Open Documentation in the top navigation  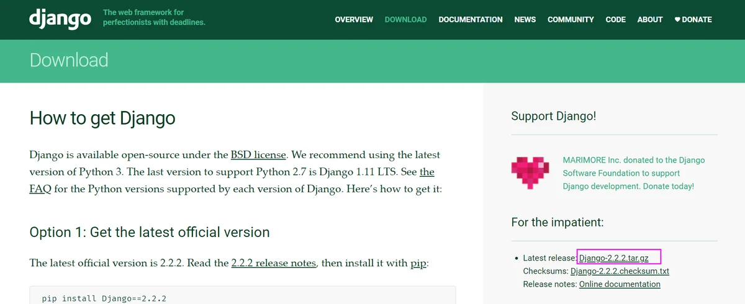click(471, 19)
